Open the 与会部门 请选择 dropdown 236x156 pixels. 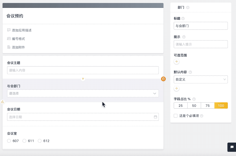[83, 93]
